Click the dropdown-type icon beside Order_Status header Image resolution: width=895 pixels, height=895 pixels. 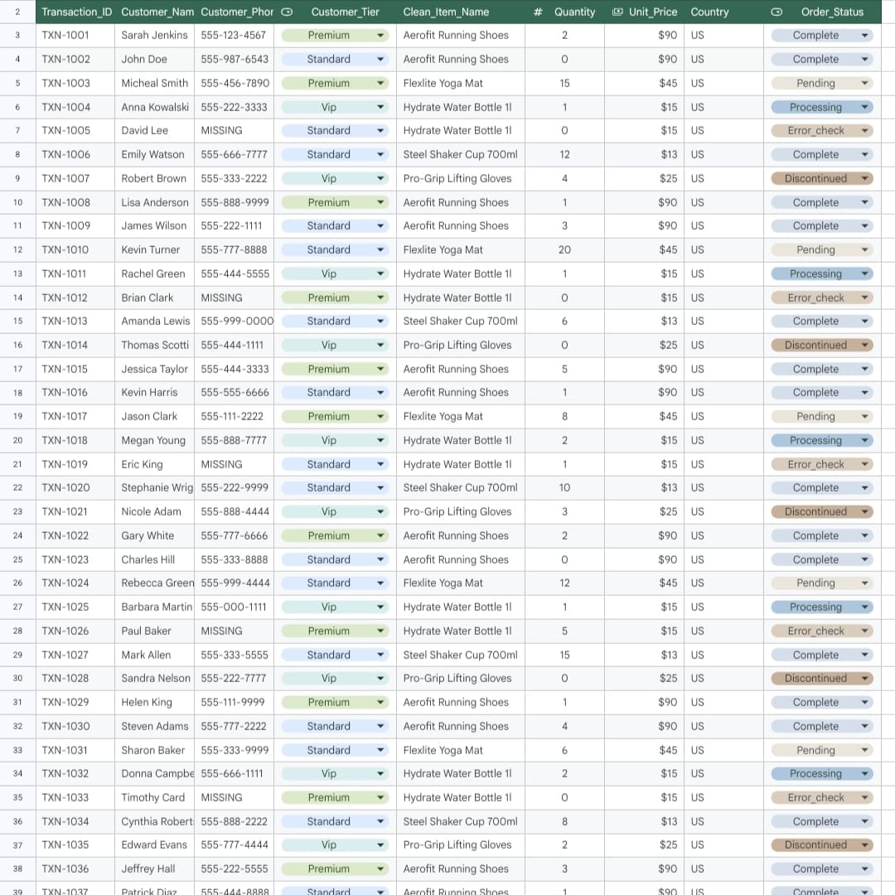click(x=776, y=12)
